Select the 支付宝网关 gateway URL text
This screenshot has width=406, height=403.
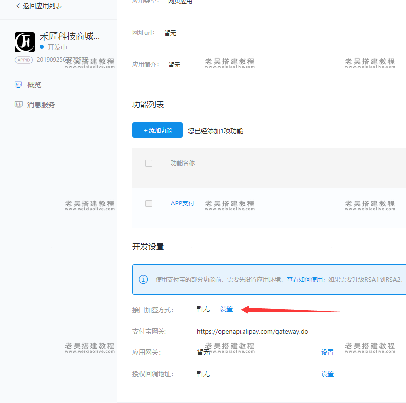click(x=252, y=331)
